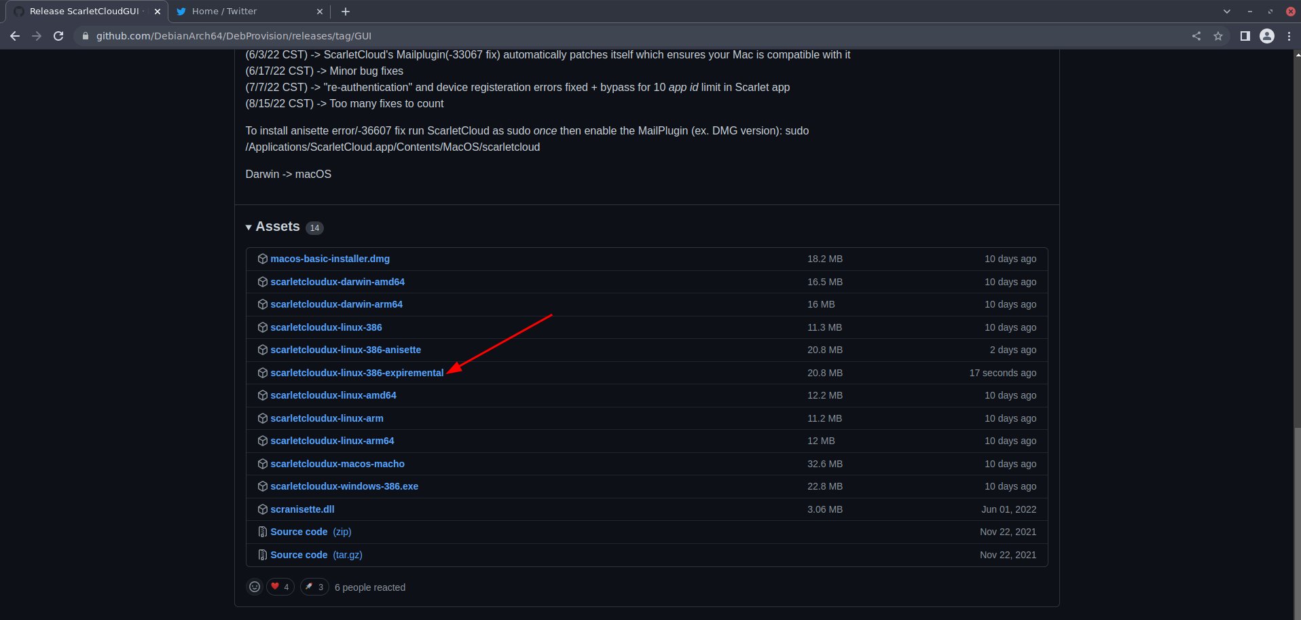Open a new browser tab
This screenshot has height=620, width=1301.
[346, 12]
